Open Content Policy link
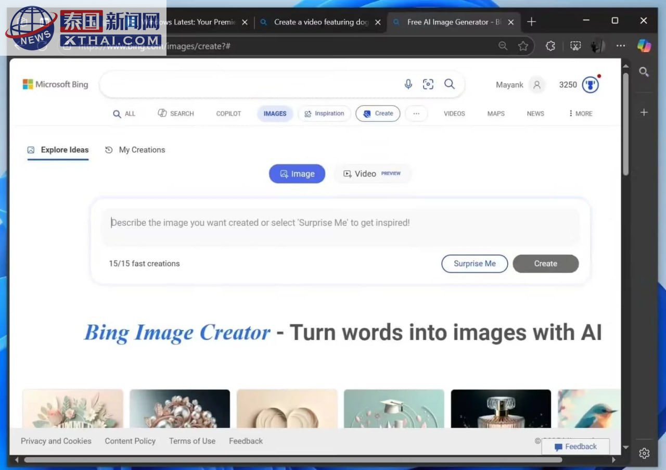This screenshot has width=666, height=470. pyautogui.click(x=130, y=441)
